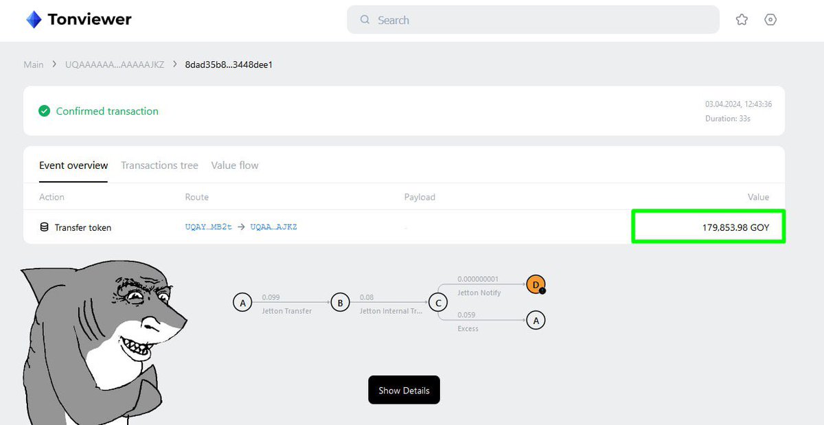The width and height of the screenshot is (824, 425).
Task: Click the Jetton Transfer edge label
Action: point(287,311)
